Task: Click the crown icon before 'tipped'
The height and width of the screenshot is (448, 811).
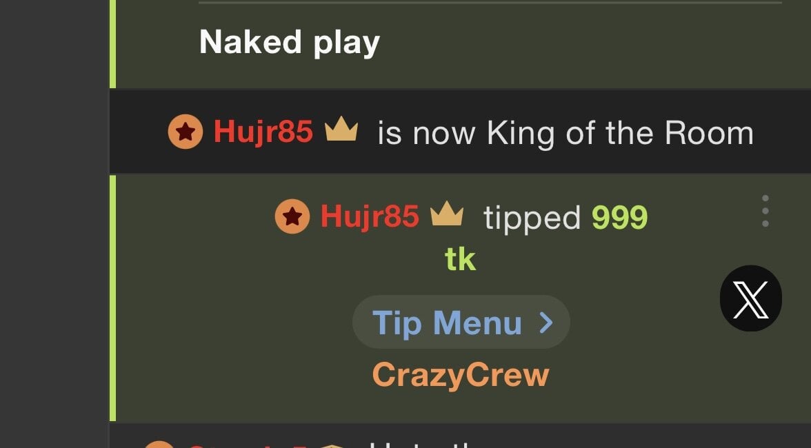Action: [448, 214]
